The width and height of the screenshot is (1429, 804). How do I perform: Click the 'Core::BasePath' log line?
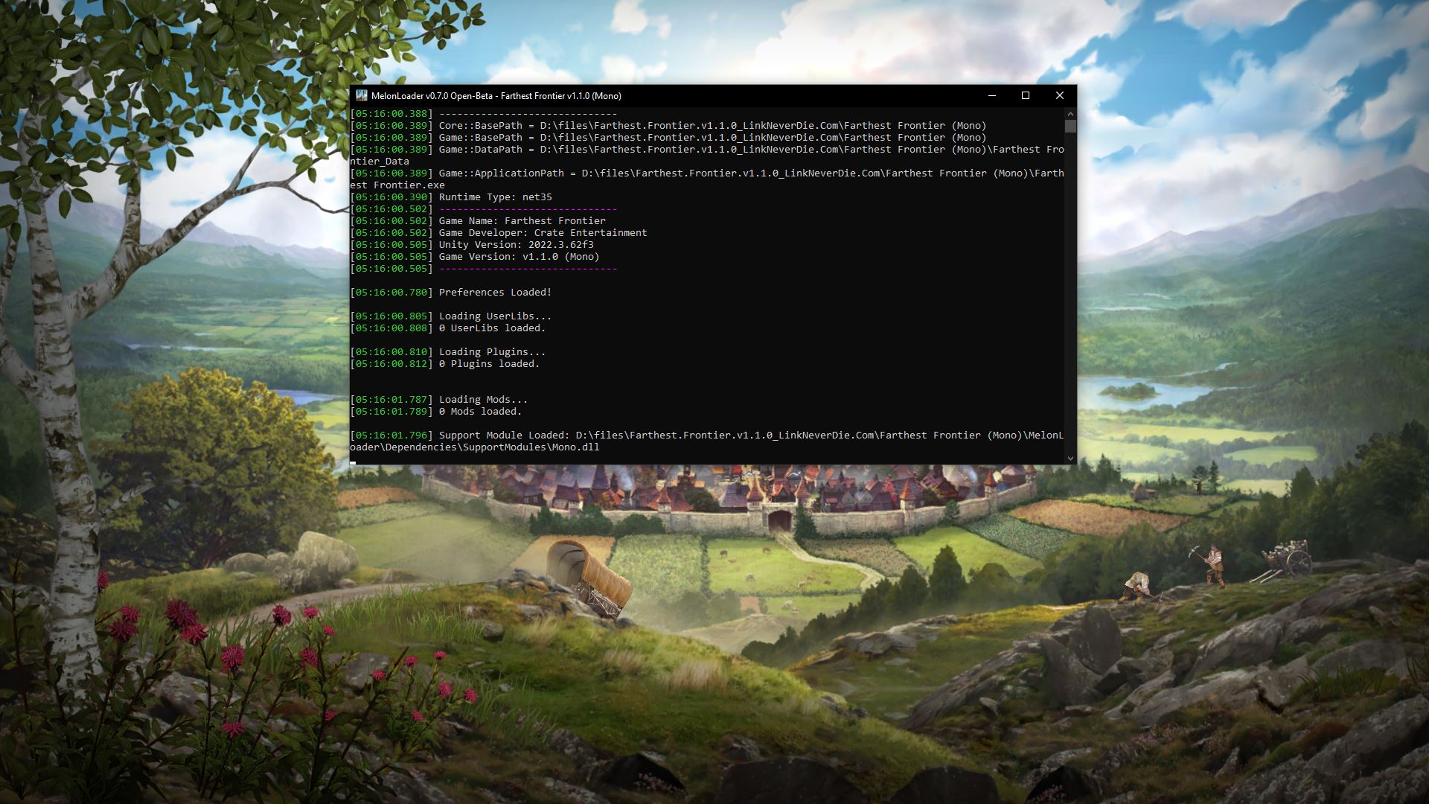click(x=668, y=126)
